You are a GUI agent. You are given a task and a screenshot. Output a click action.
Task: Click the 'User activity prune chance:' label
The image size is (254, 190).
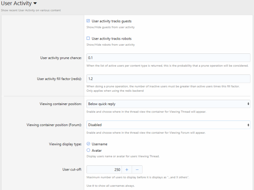[61, 58]
